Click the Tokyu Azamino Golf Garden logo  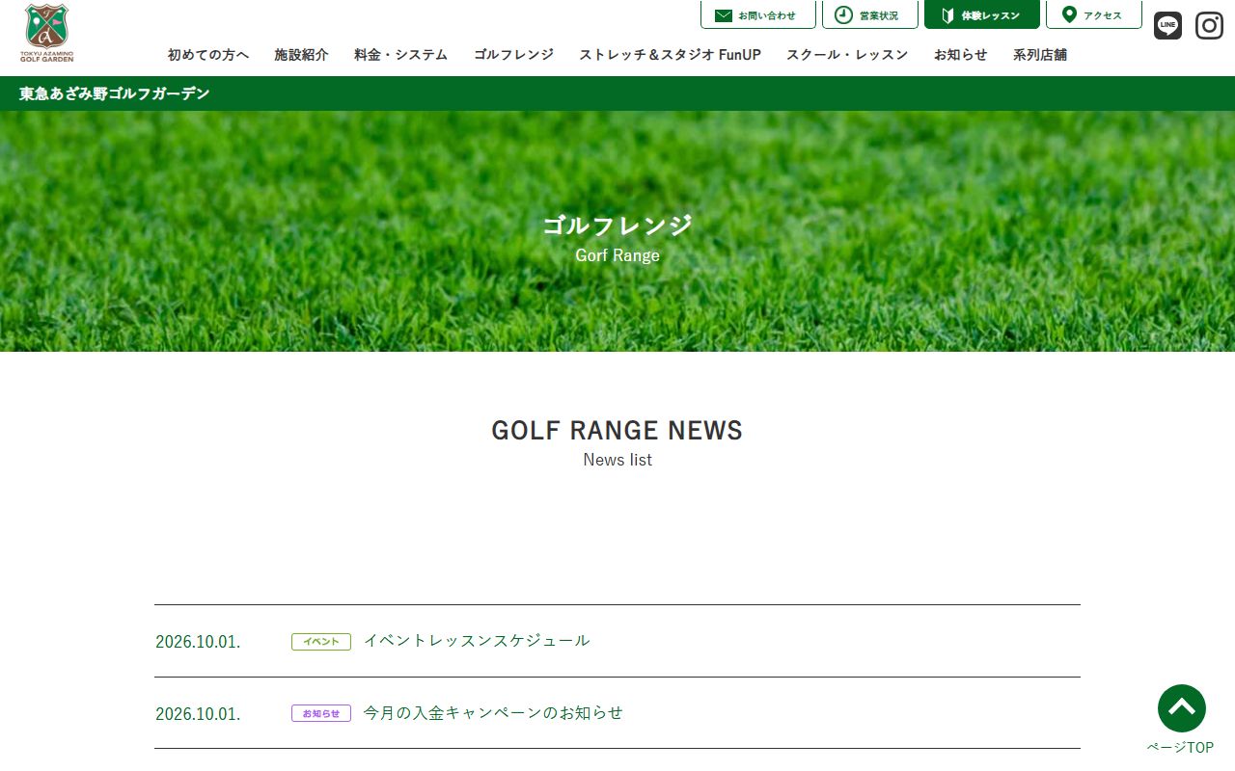[x=47, y=34]
